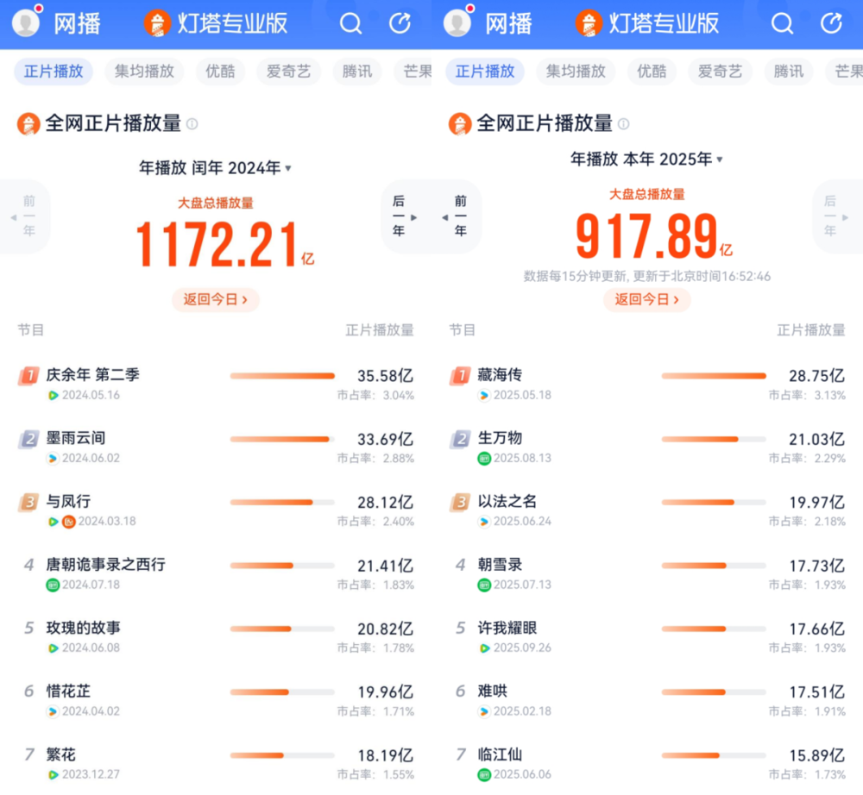Open the 年播放 本年 2025年 dropdown
863x795 pixels.
[x=646, y=160]
